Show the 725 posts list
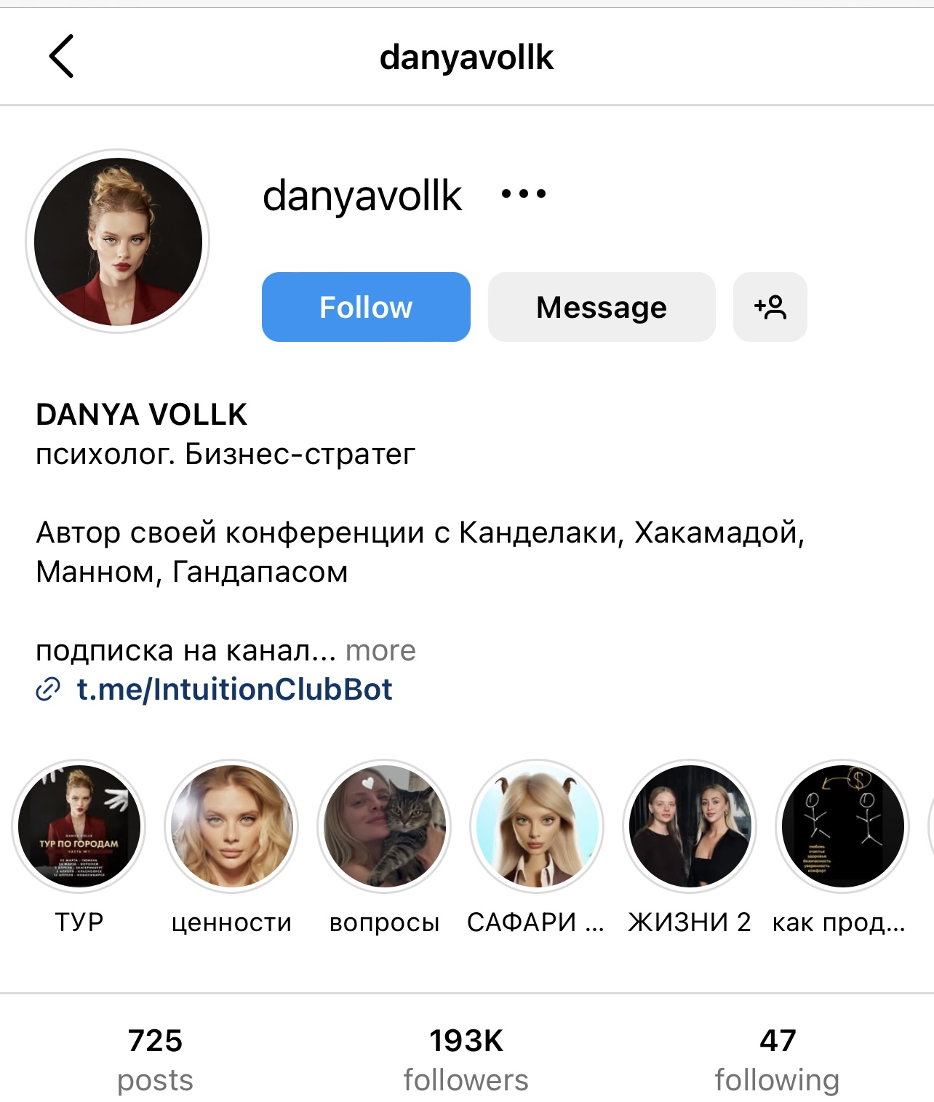The width and height of the screenshot is (934, 1102). point(155,1060)
